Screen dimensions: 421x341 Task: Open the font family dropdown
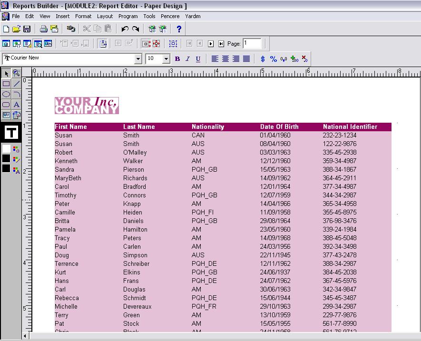[138, 58]
